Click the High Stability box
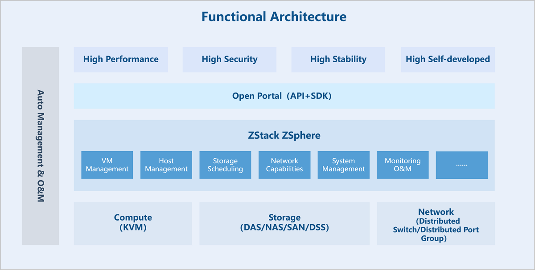Viewport: 535px width, 270px height. coord(338,59)
